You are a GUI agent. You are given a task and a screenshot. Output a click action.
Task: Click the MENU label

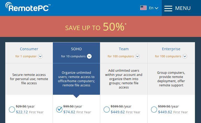tap(183, 8)
